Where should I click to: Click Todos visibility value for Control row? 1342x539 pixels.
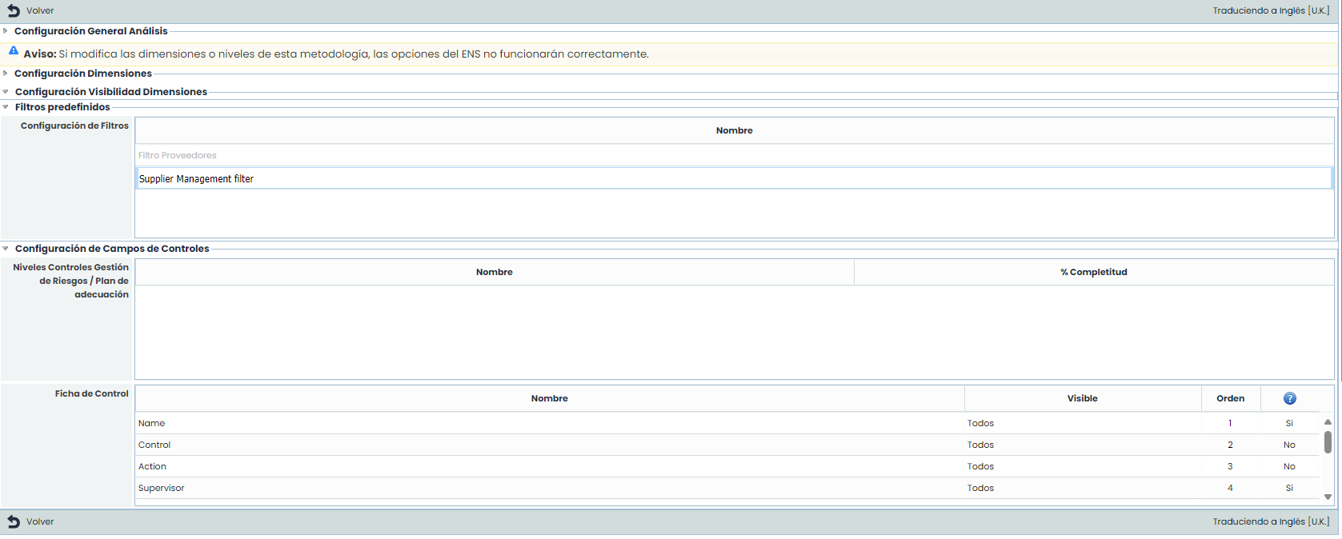pos(980,445)
